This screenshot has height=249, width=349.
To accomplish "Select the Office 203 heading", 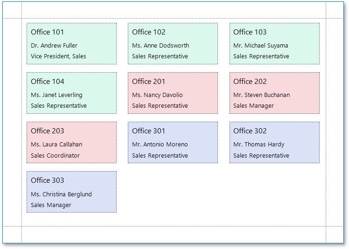I will point(48,131).
